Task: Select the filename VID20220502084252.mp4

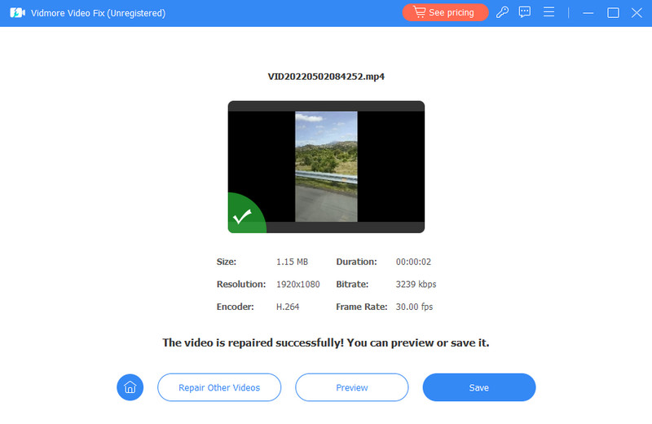Action: 326,77
